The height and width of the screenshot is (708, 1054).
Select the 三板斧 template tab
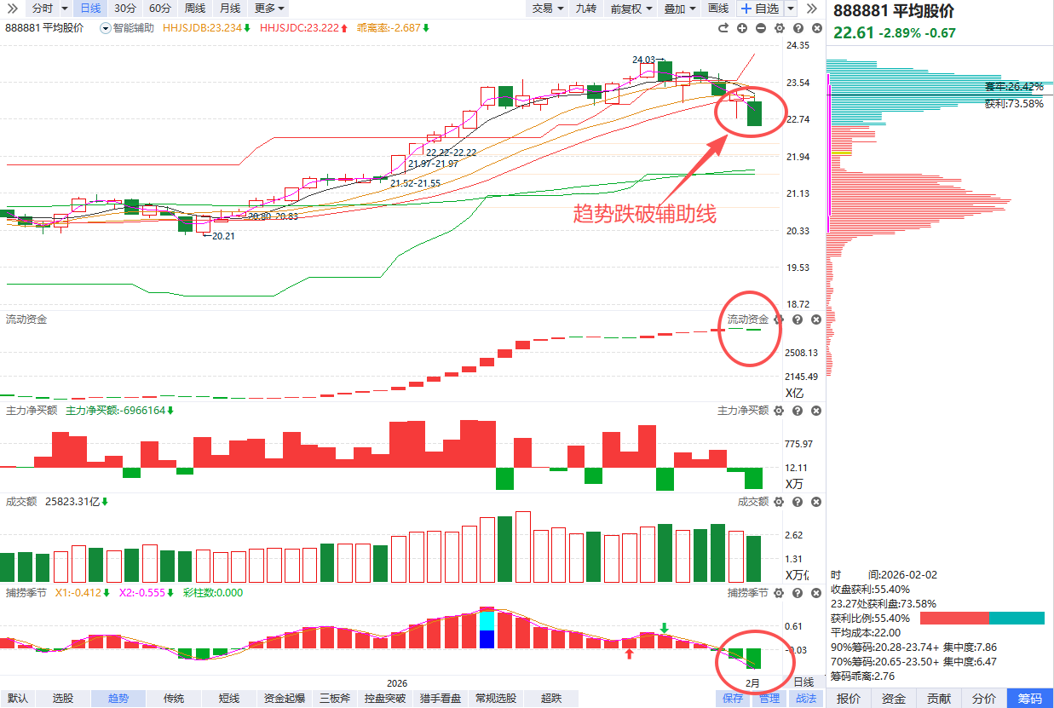click(x=336, y=699)
